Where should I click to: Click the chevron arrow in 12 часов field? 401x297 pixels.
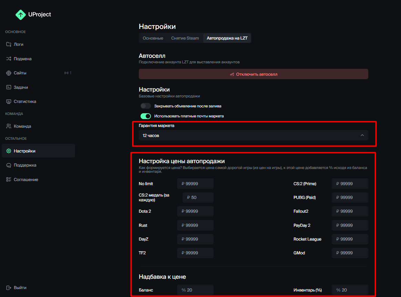[362, 136]
